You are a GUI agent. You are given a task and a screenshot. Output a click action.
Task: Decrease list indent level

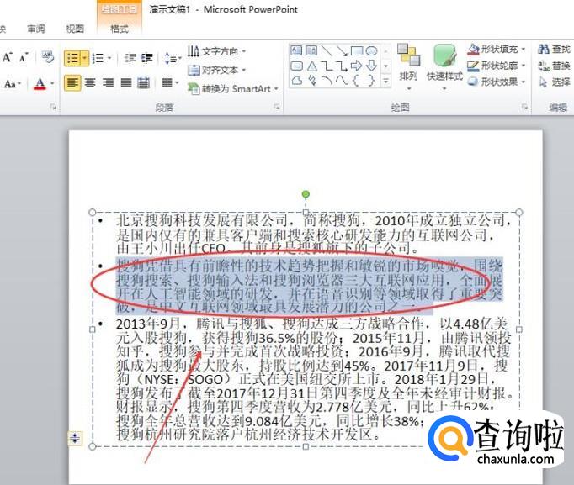tap(130, 58)
